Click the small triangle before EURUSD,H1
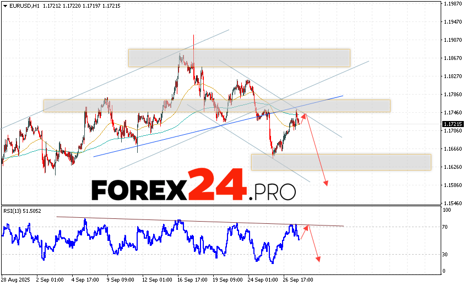466x286 pixels. tap(4, 5)
